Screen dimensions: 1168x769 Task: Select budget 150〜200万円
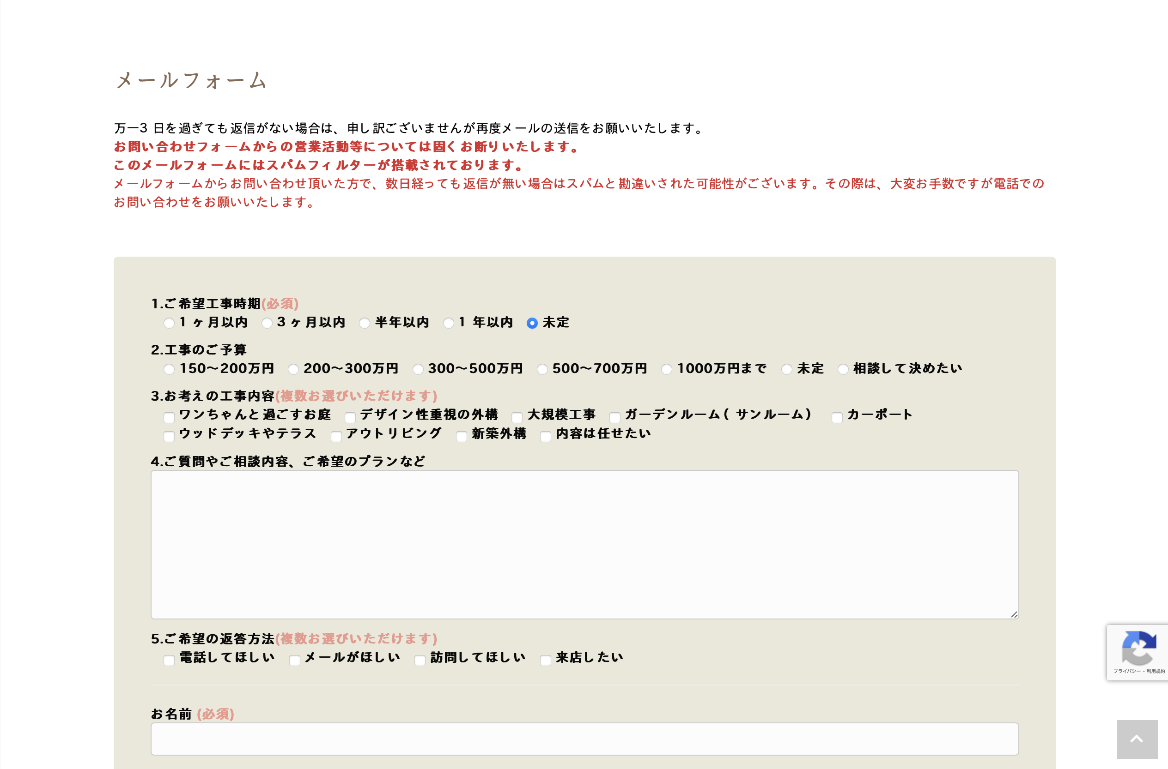coord(169,369)
